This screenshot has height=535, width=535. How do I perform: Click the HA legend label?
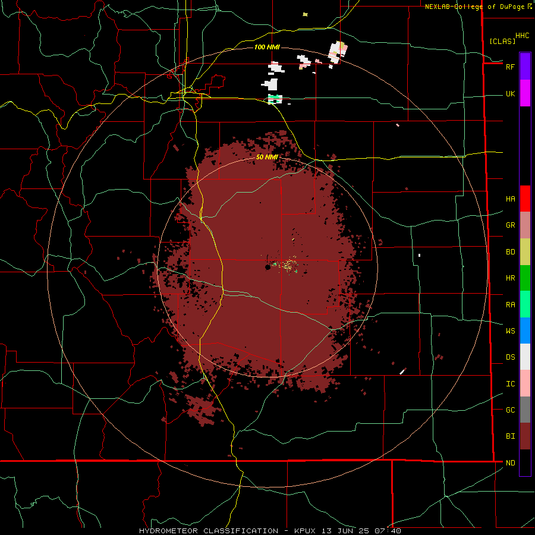coord(510,199)
